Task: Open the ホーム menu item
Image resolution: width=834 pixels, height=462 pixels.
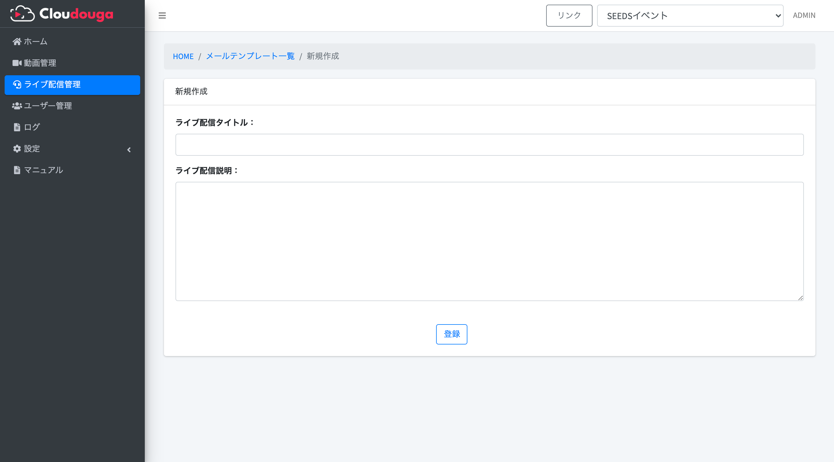Action: pos(72,41)
